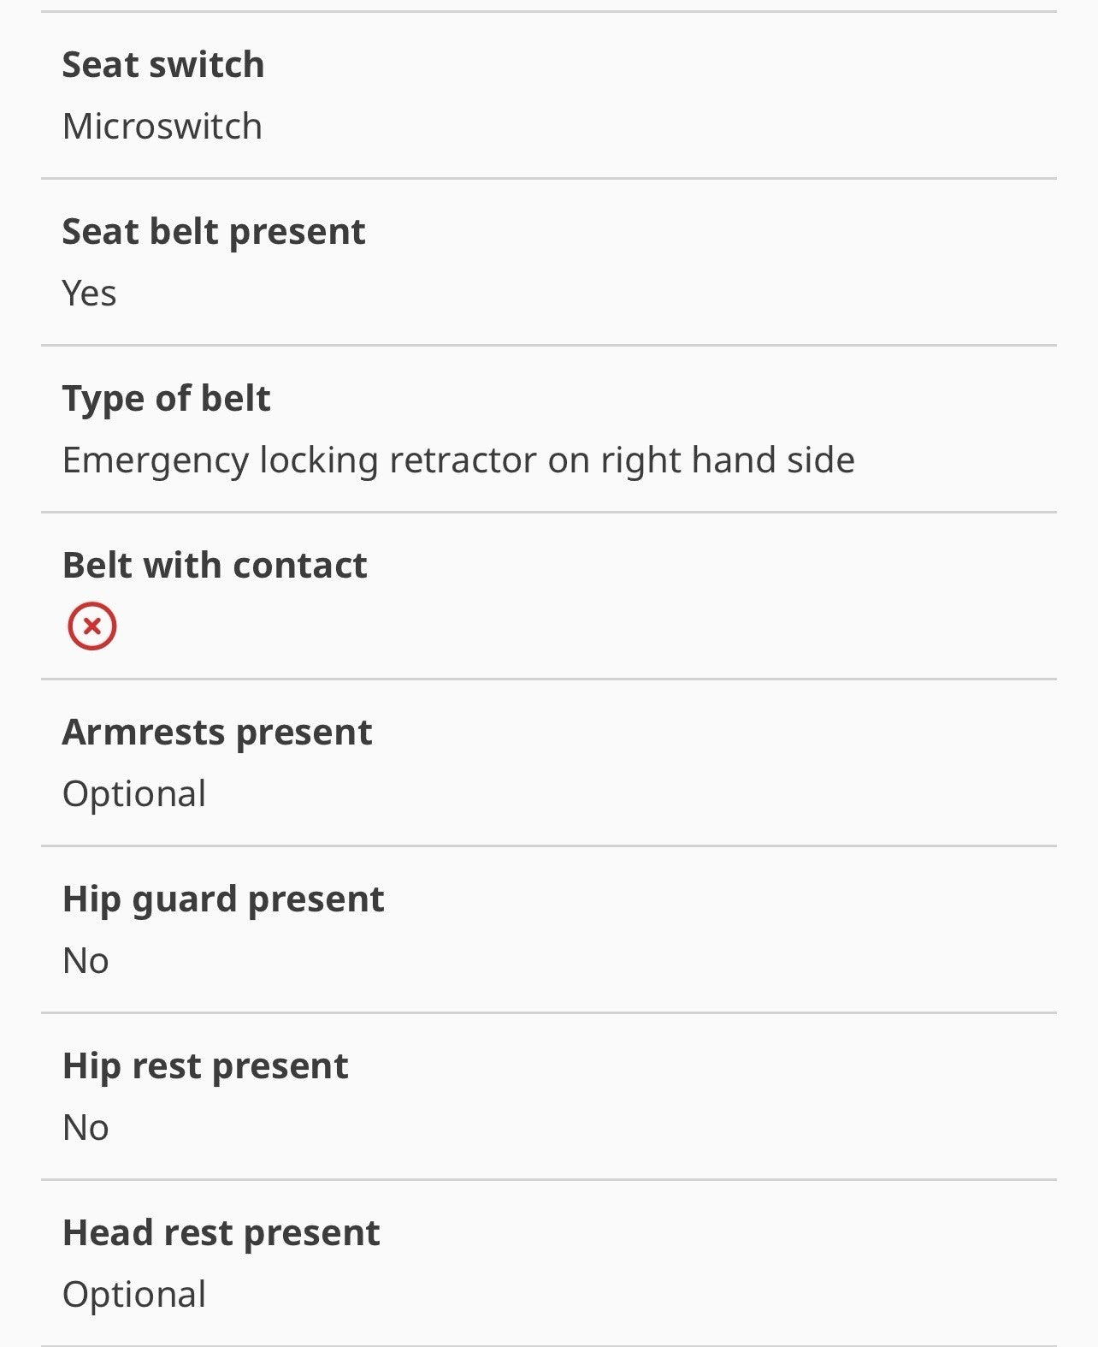Select the Seat belt present heading

(x=214, y=232)
